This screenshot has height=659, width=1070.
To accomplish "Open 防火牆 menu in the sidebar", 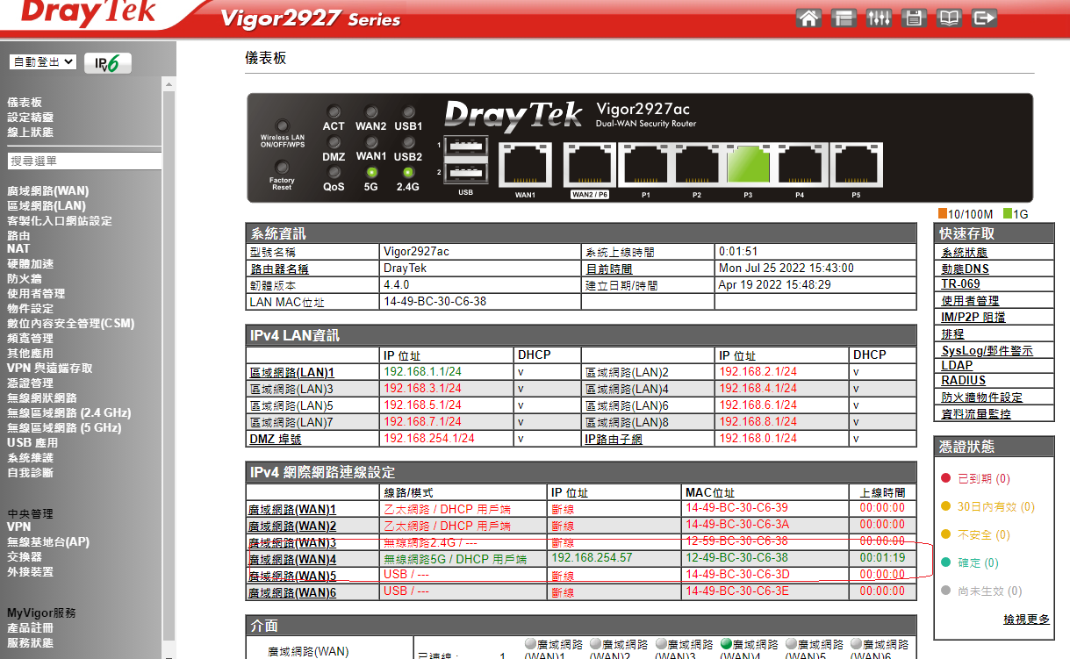I will coord(25,279).
